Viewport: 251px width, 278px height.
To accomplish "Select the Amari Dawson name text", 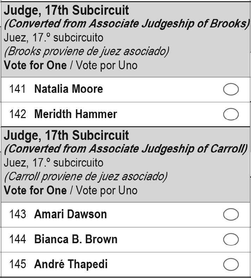I will [x=70, y=214].
